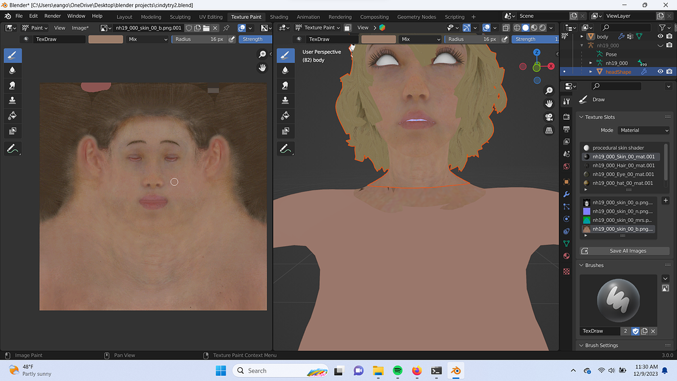This screenshot has width=677, height=381.
Task: Switch to the Shading workspace tab
Action: pos(279,17)
